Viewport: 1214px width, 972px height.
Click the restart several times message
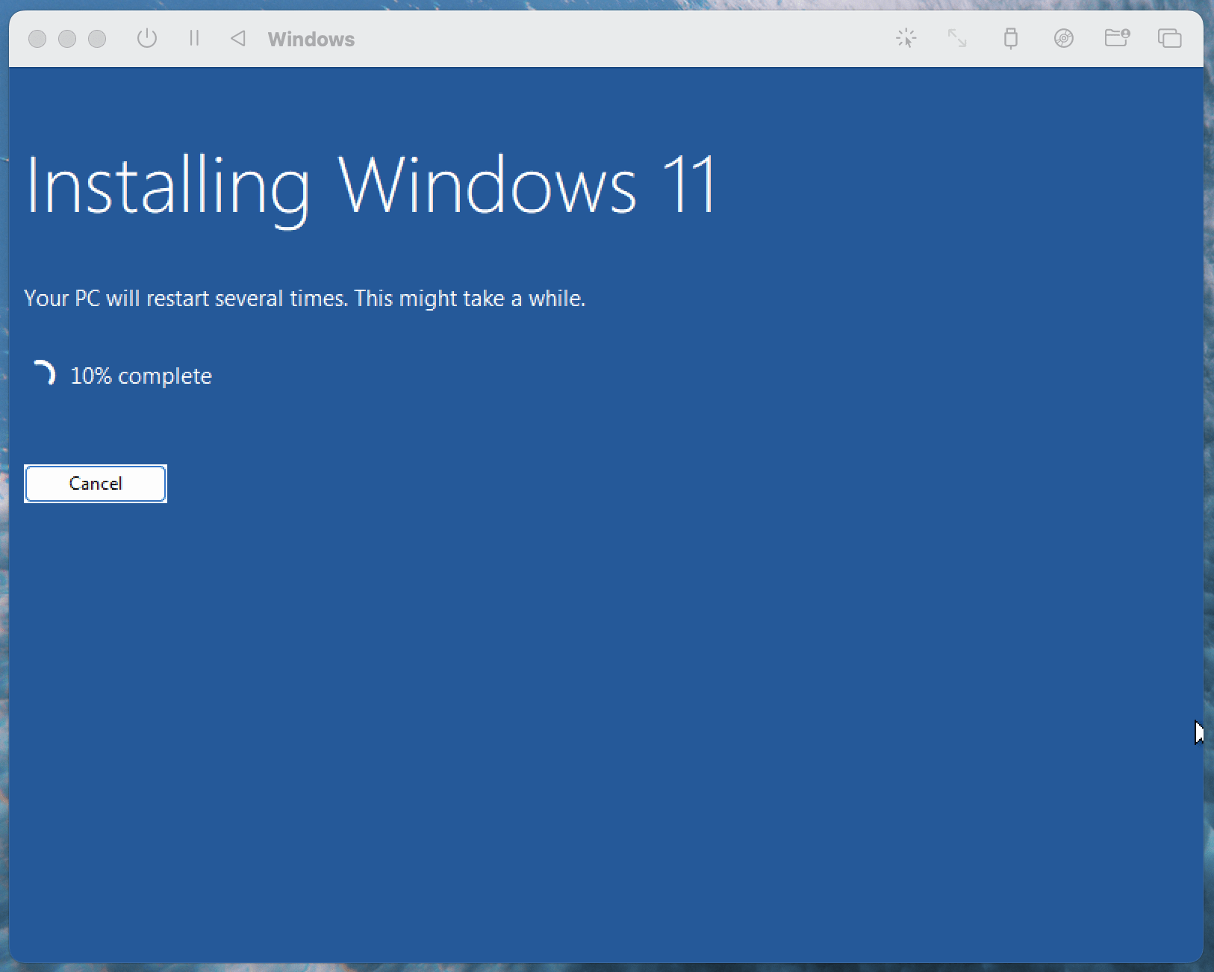tap(305, 299)
